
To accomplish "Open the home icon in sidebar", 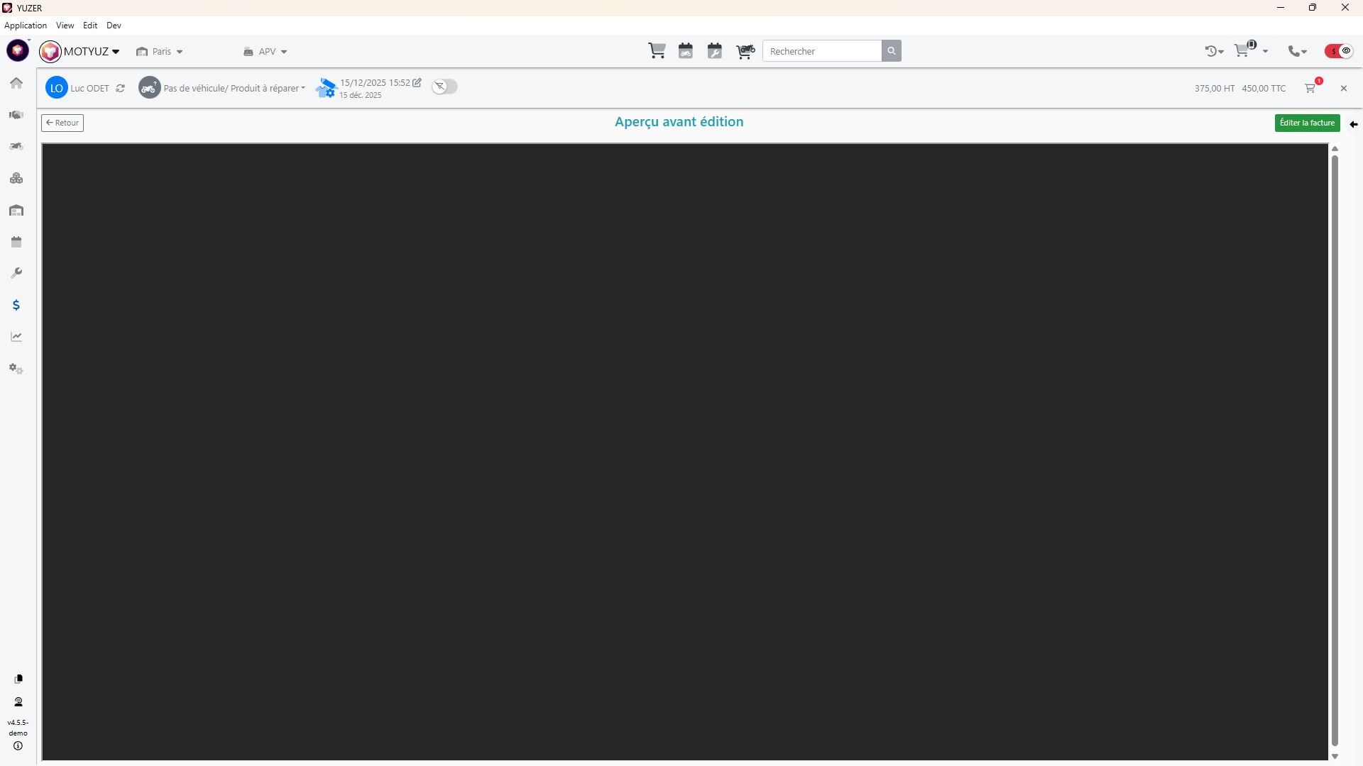I will pyautogui.click(x=16, y=83).
